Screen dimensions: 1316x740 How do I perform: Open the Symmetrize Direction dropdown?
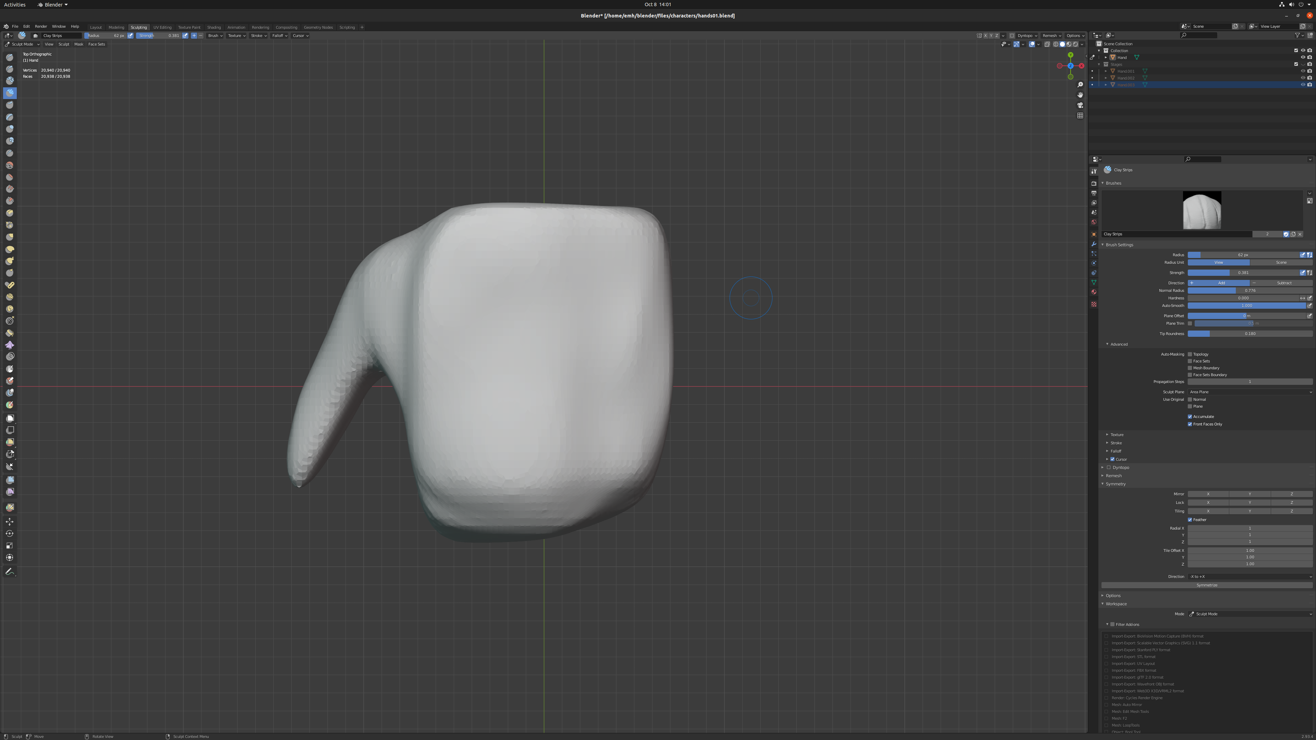1250,577
